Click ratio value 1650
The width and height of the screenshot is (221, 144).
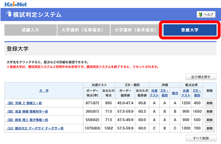pos(197,111)
